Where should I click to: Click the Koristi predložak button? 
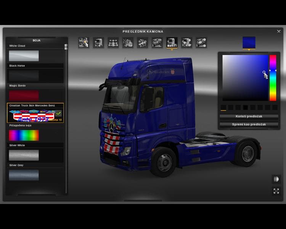[x=249, y=116]
